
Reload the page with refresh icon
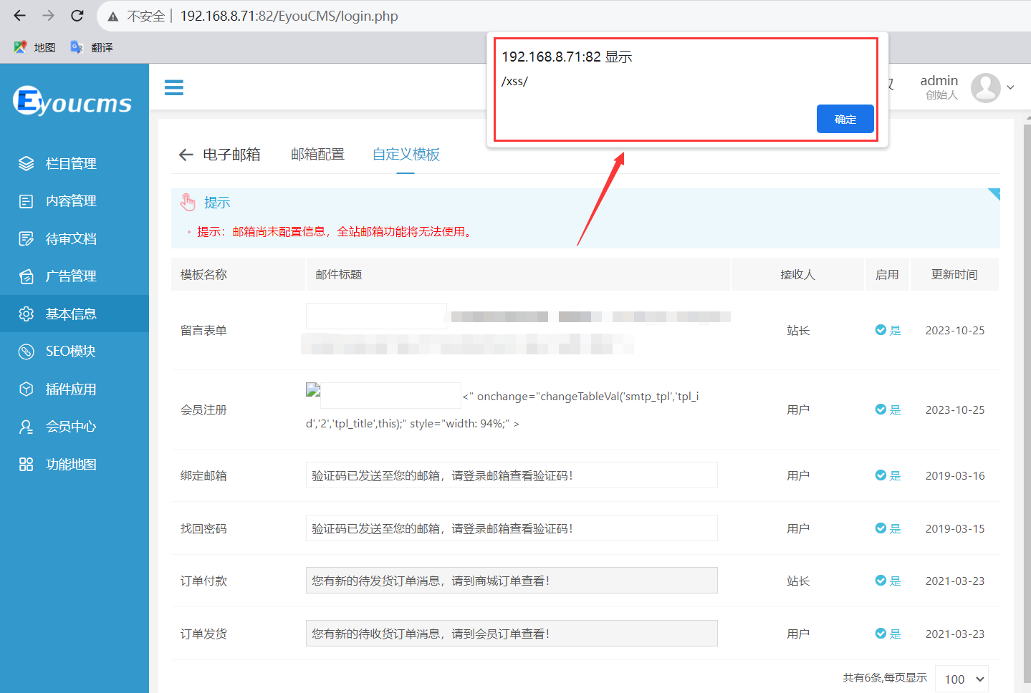pos(77,16)
